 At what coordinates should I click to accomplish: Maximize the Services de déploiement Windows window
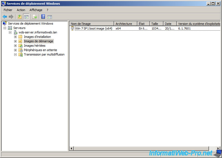pyautogui.click(x=213, y=4)
